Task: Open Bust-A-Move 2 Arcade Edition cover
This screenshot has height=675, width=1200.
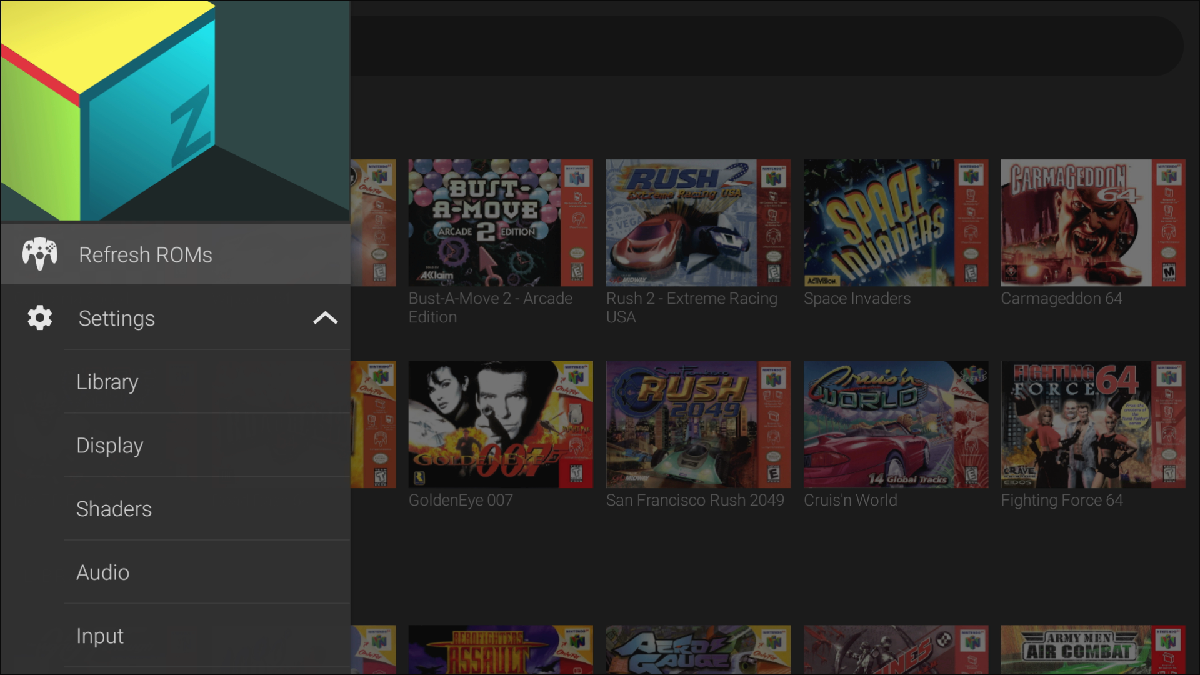Action: [500, 223]
